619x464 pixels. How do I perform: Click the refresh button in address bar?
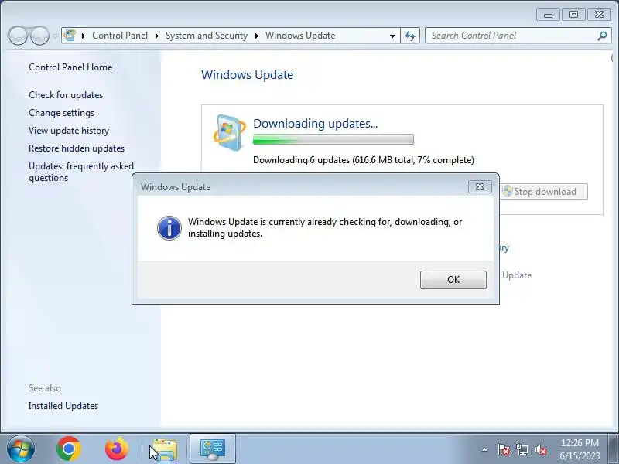tap(410, 36)
